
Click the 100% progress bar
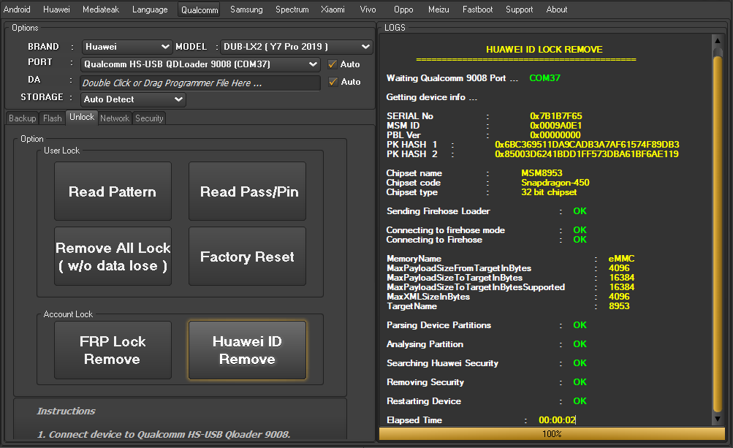552,434
